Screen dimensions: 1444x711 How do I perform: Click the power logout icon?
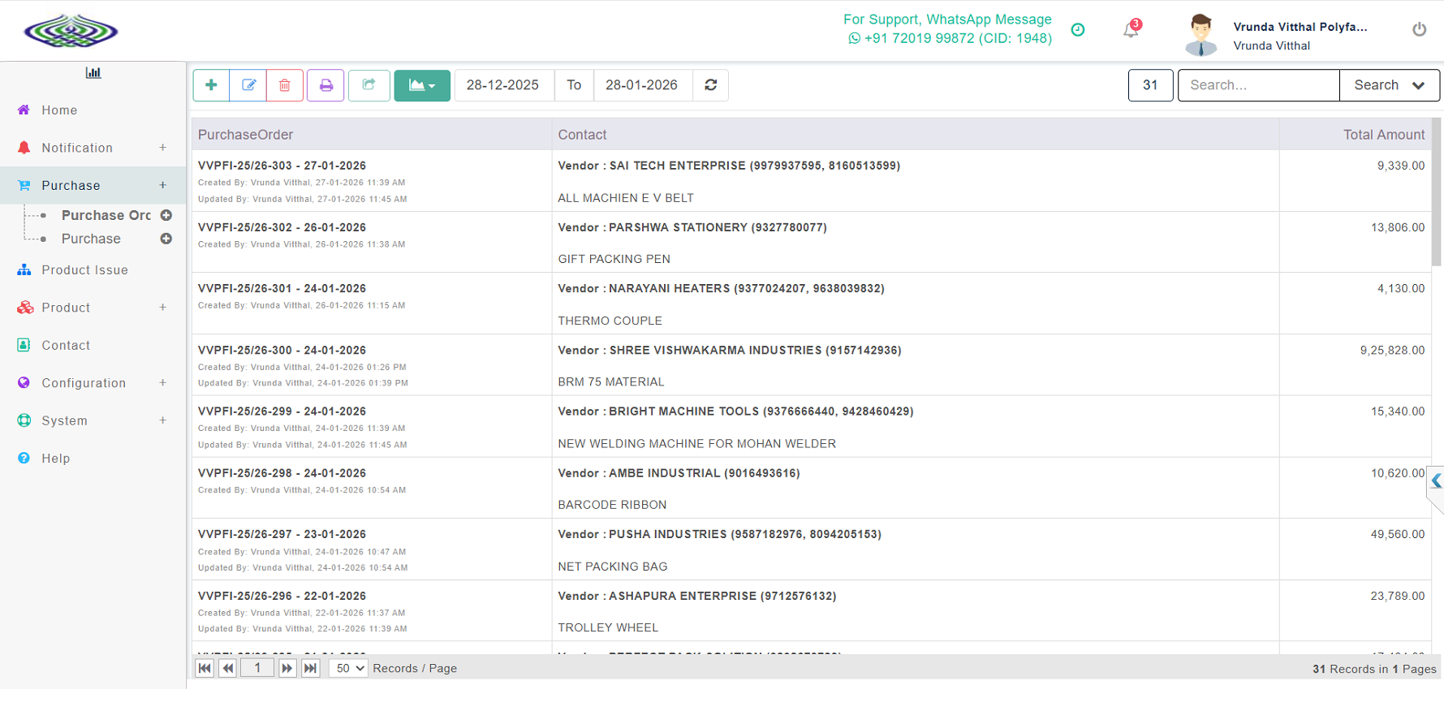click(1419, 29)
